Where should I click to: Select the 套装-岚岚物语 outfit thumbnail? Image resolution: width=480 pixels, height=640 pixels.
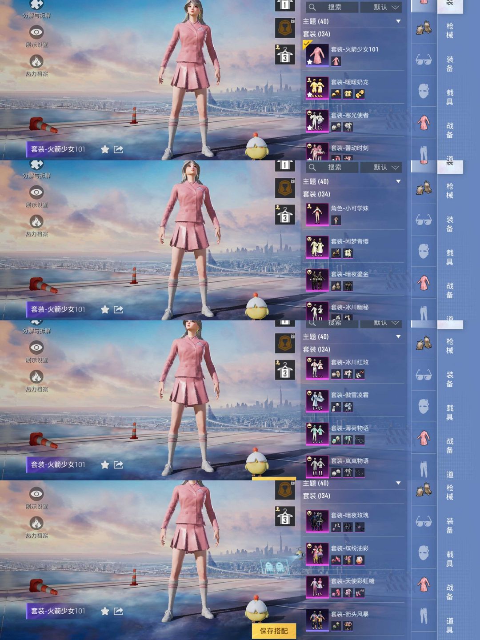[317, 467]
